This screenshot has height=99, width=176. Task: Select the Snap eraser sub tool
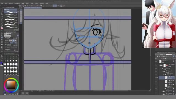[11, 27]
